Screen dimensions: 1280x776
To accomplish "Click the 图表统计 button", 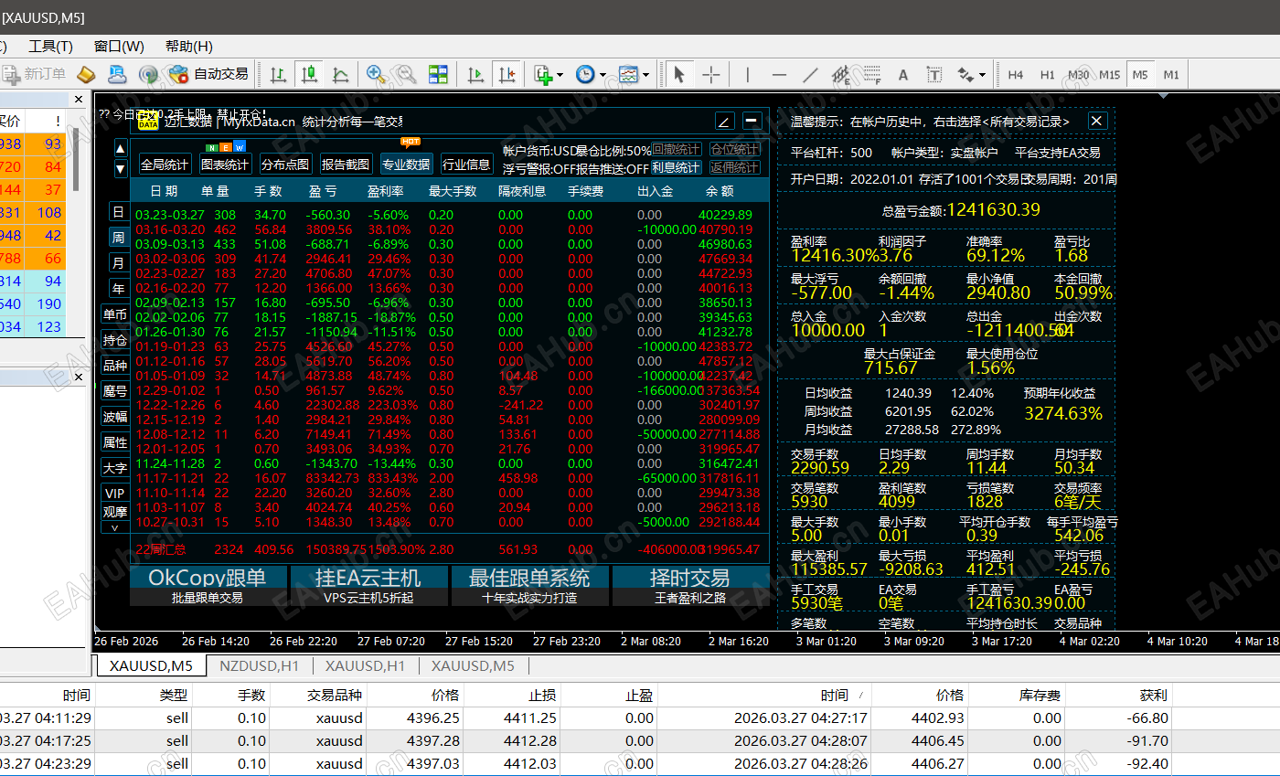I will click(x=225, y=165).
